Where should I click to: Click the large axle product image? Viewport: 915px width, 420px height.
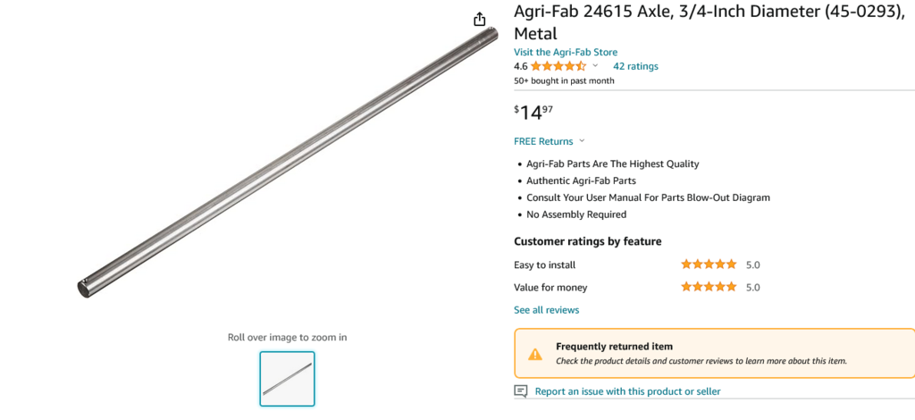coord(287,161)
